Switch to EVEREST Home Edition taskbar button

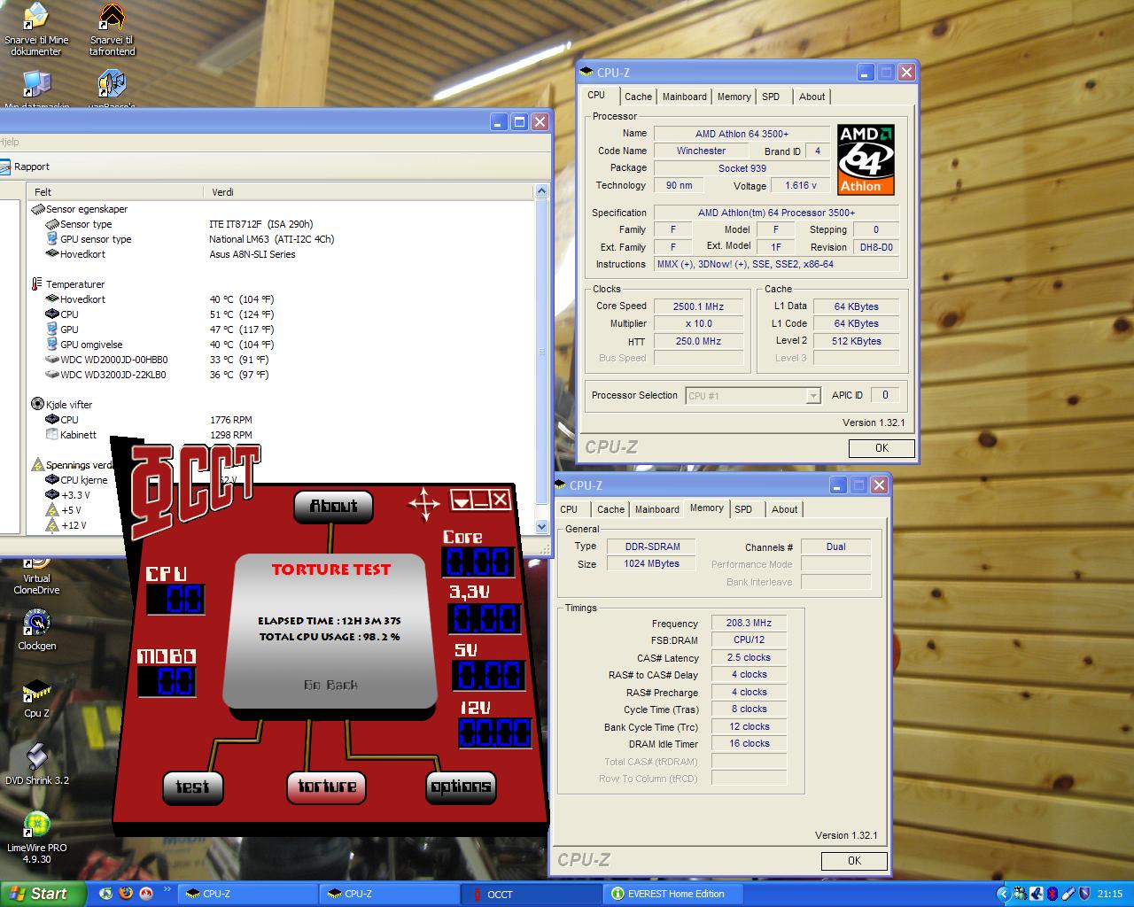coord(675,894)
